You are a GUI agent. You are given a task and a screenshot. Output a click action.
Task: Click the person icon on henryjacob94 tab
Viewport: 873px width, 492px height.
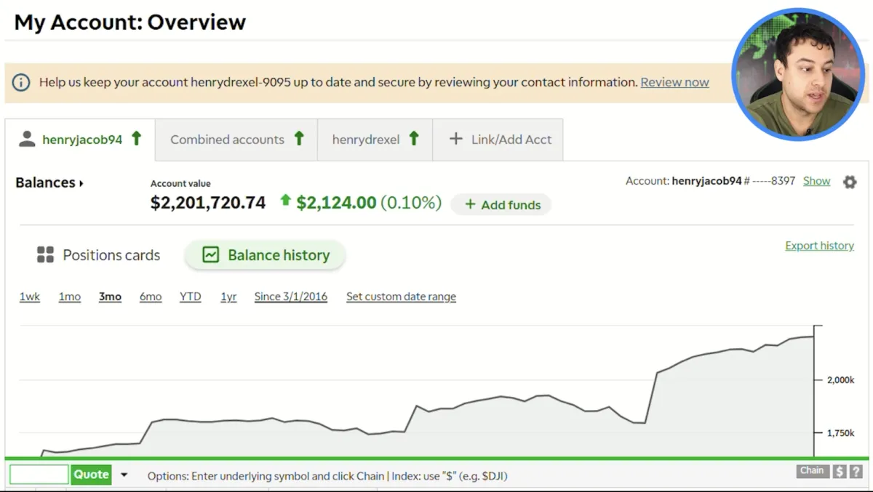point(27,140)
